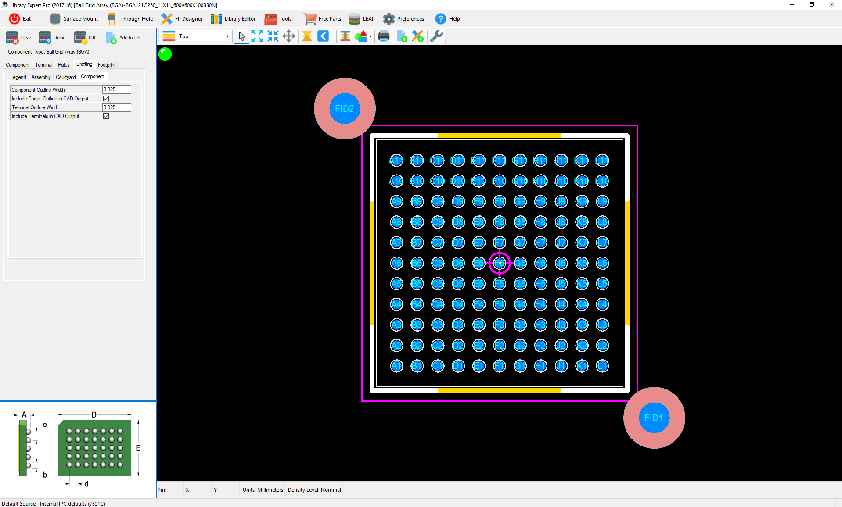Click the Add to Lib button
This screenshot has height=507, width=842.
123,37
